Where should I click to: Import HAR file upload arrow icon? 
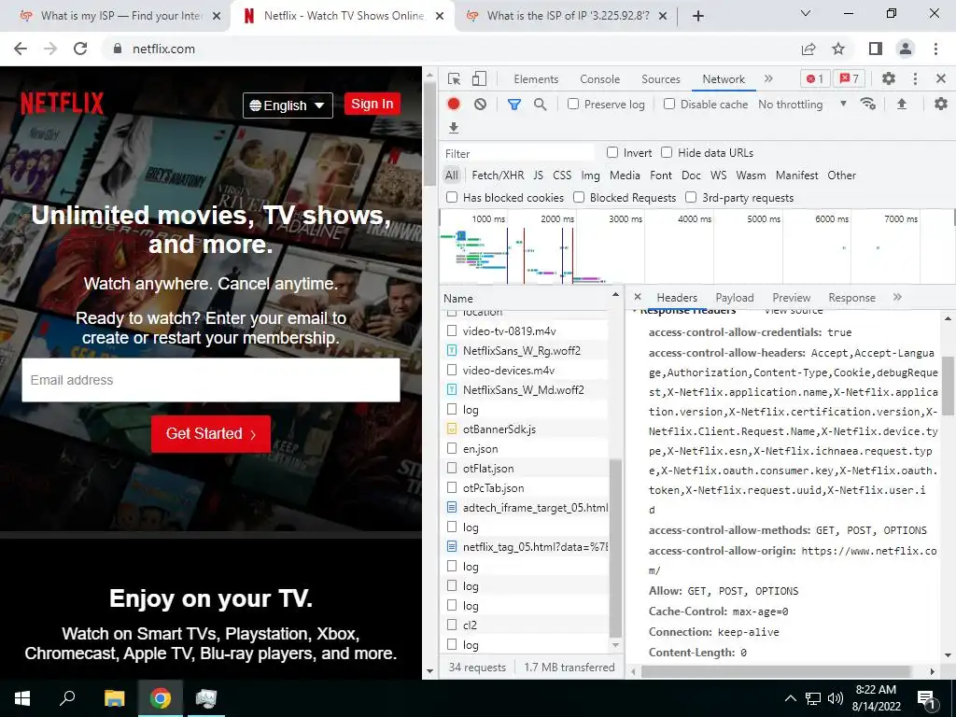[902, 105]
